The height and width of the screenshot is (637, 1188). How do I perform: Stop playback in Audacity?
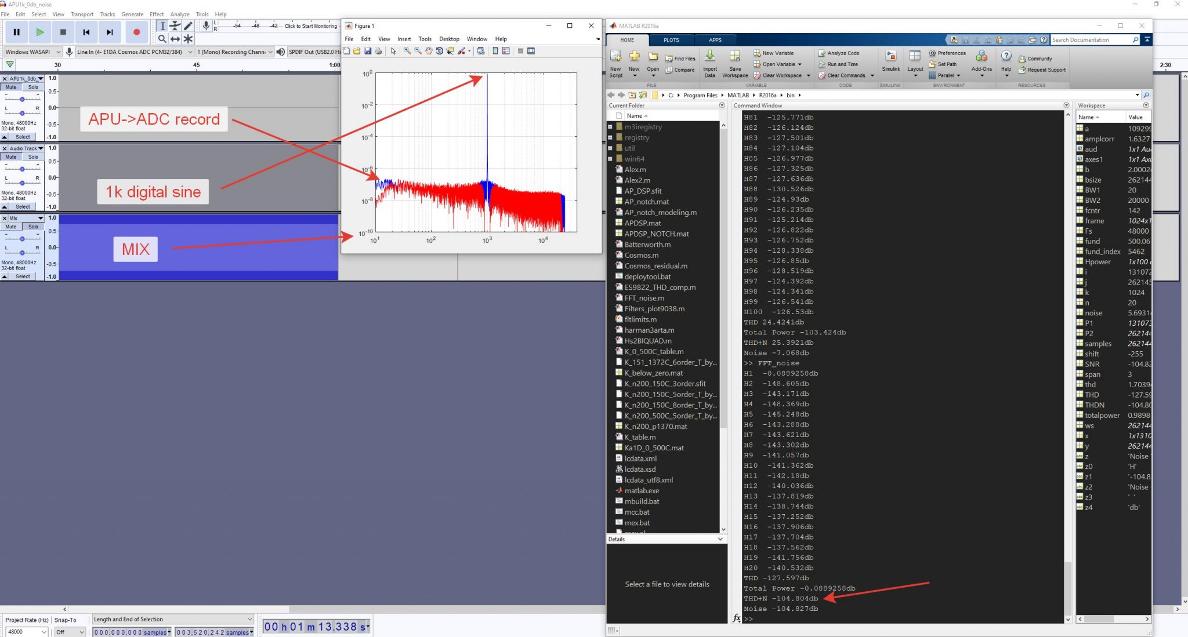63,32
